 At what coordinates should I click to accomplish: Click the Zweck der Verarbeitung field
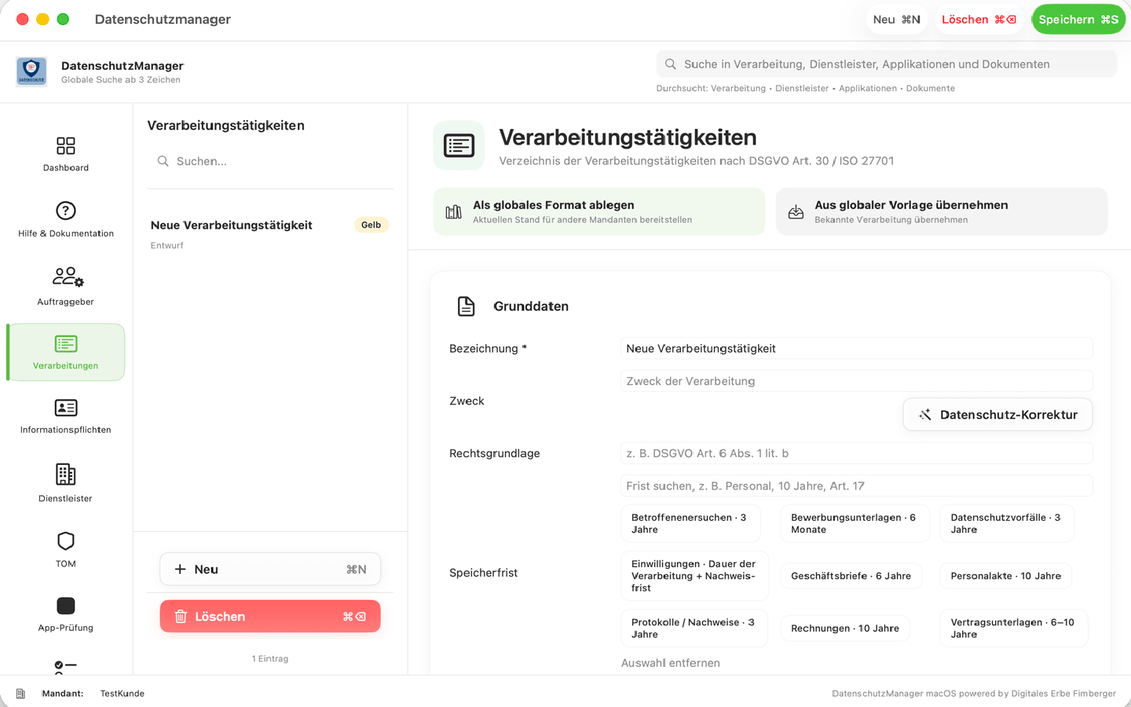(x=856, y=381)
